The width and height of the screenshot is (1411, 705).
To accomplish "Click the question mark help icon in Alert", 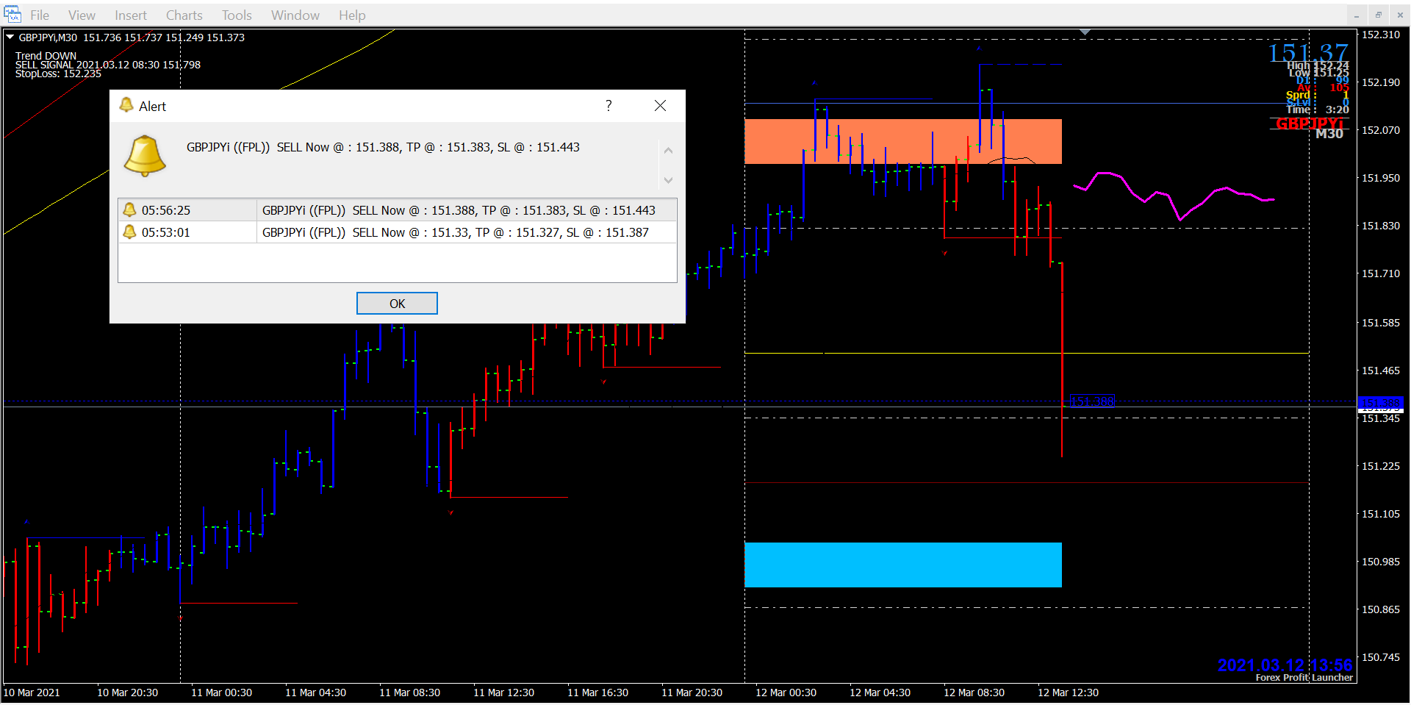I will tap(608, 106).
